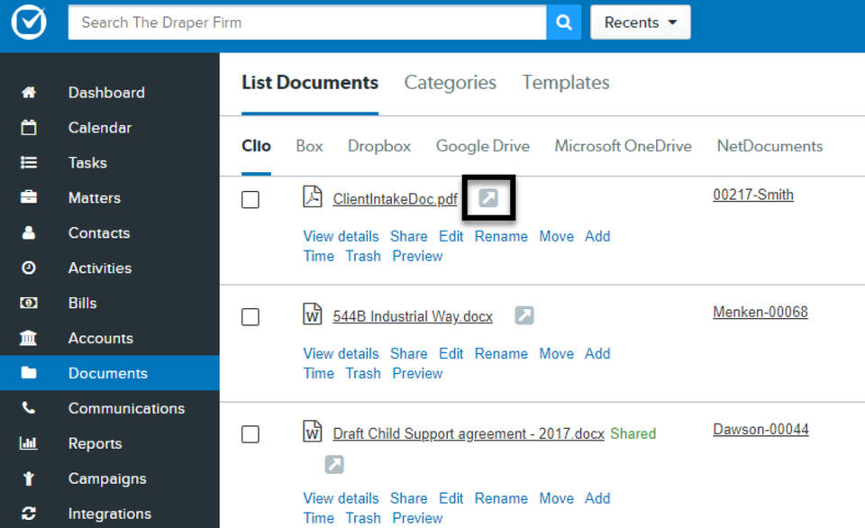Click the Bills money icon in sidebar
The height and width of the screenshot is (528, 865).
[29, 304]
